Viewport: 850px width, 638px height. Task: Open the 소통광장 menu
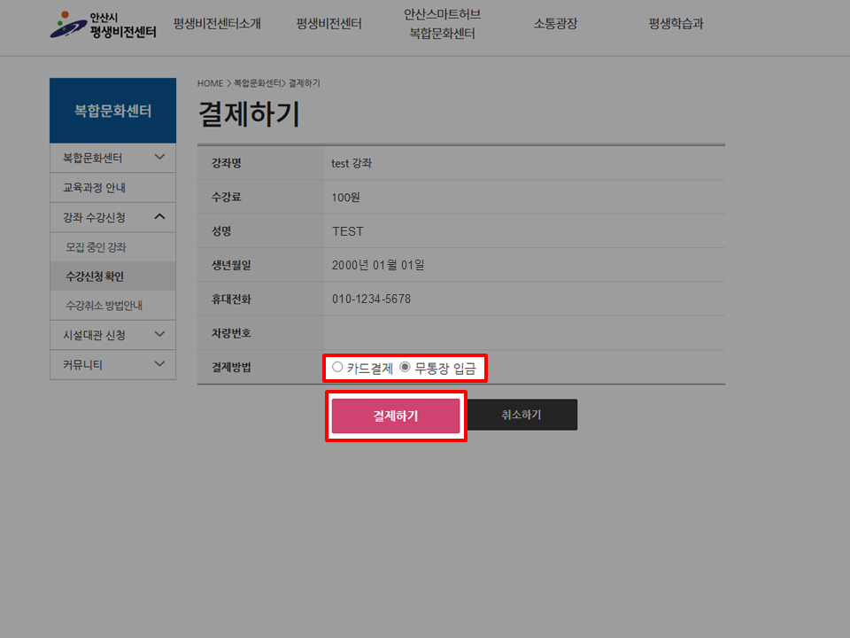pos(555,23)
